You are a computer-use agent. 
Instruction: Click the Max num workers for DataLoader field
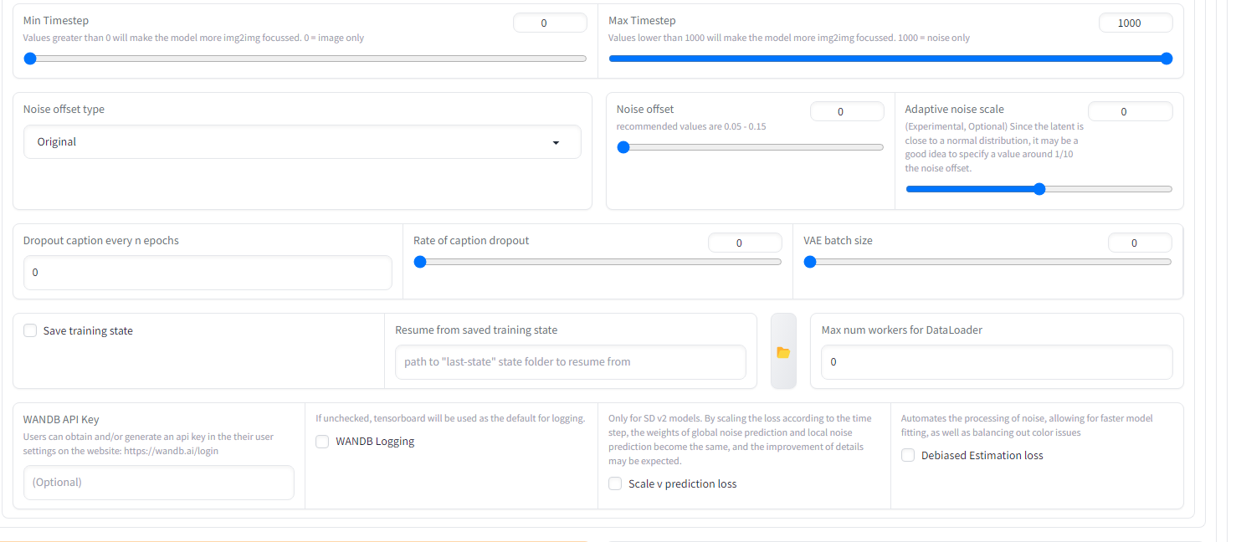coord(997,362)
